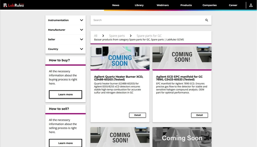Select the All breadcrumb link
Viewport: 257px width, 147px height.
tap(95, 36)
